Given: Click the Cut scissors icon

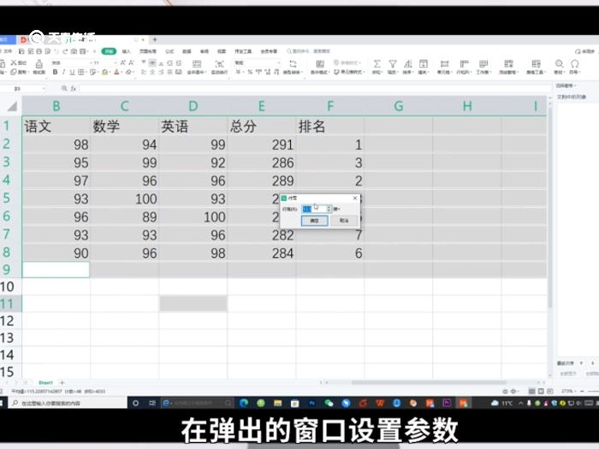Looking at the screenshot, I should 14,62.
